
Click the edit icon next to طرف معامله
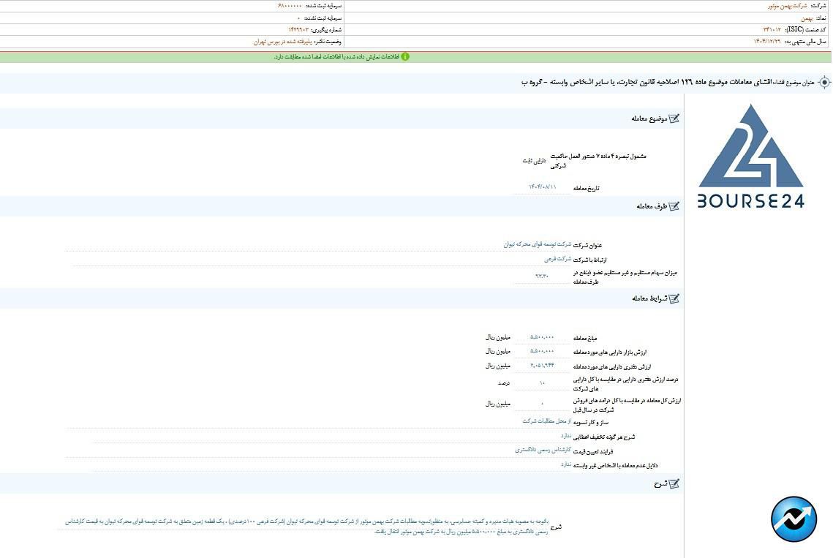coord(674,206)
